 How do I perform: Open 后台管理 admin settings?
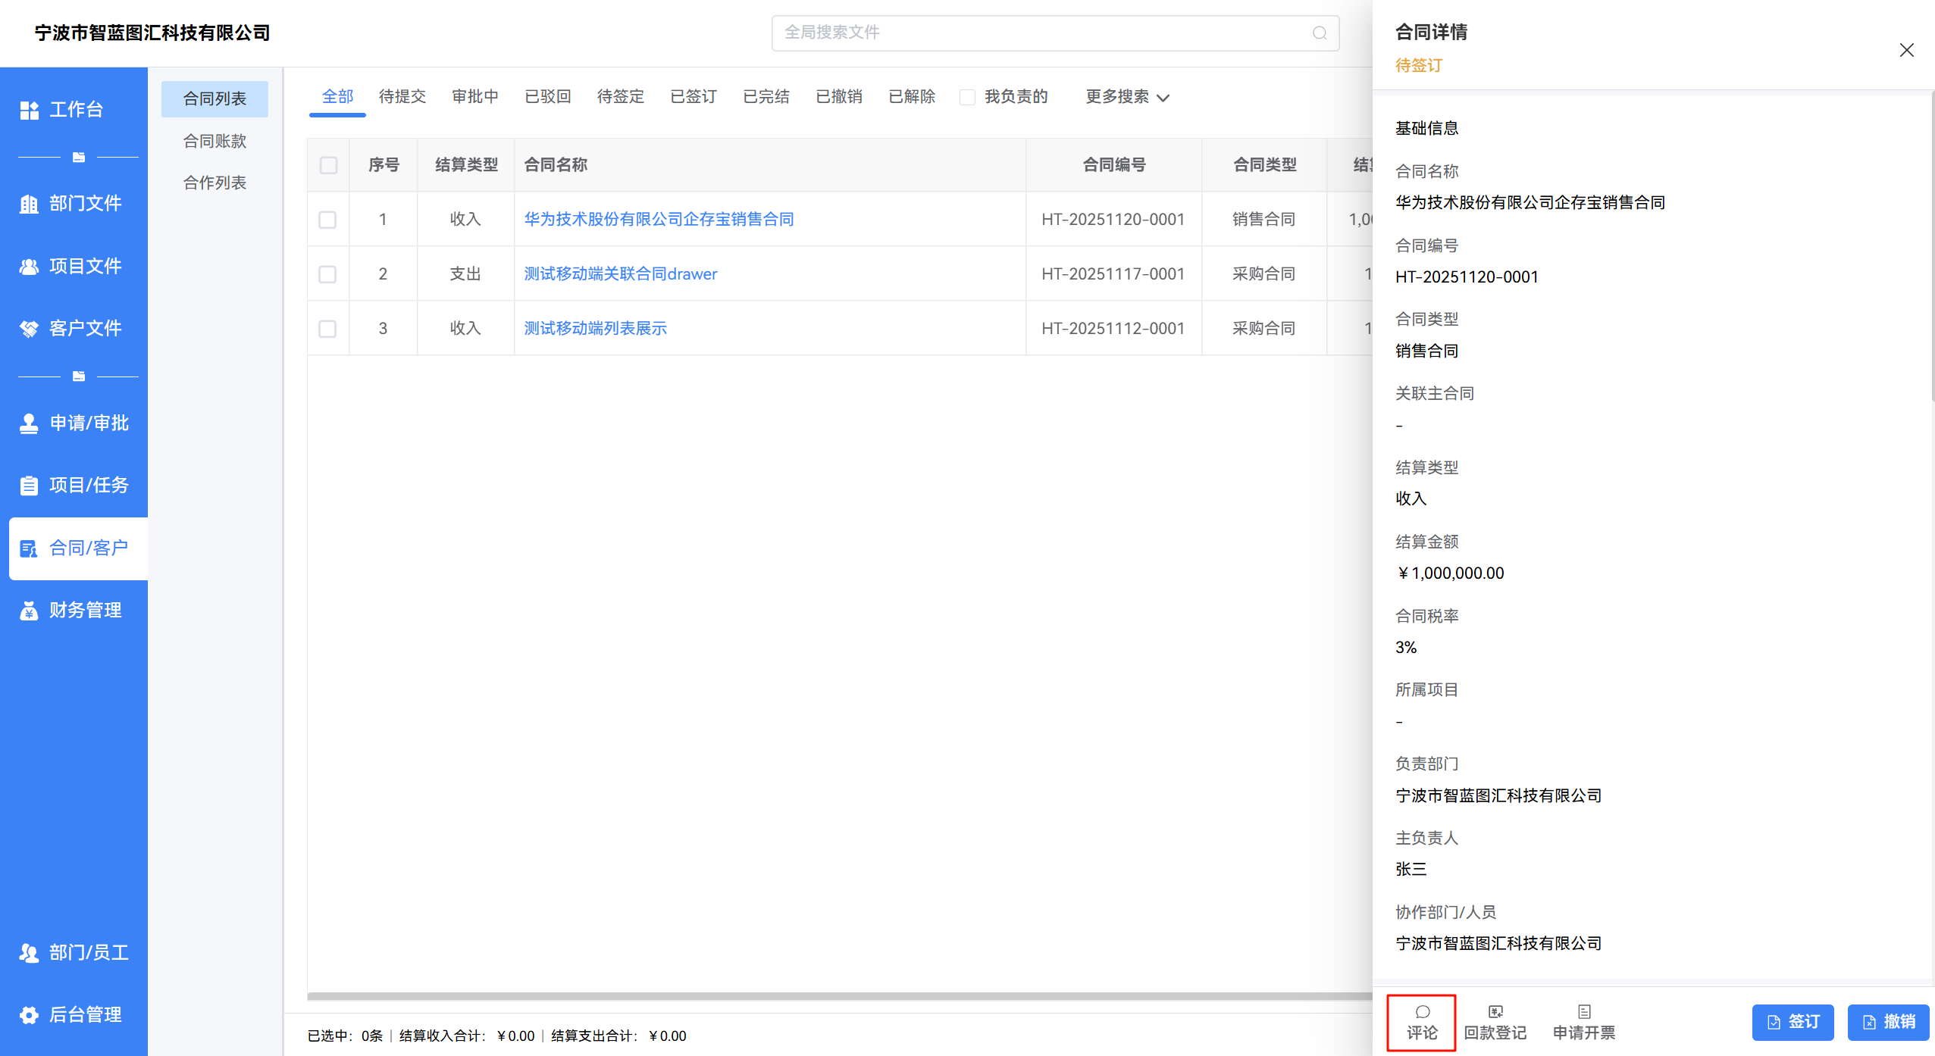74,1015
